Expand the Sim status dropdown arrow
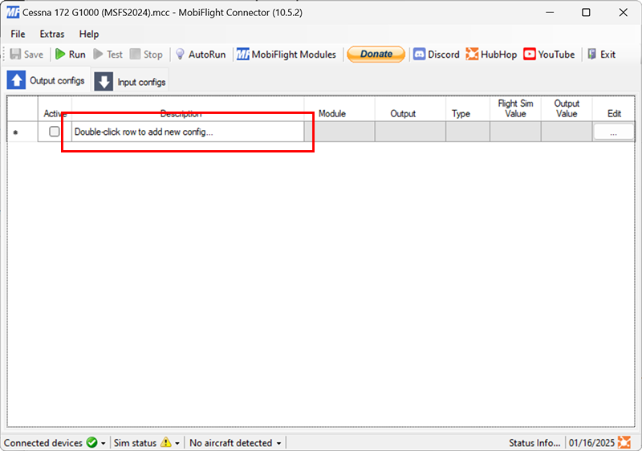This screenshot has width=642, height=451. (x=177, y=443)
